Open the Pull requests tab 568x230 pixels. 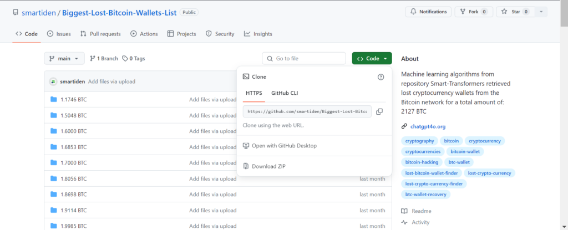100,34
